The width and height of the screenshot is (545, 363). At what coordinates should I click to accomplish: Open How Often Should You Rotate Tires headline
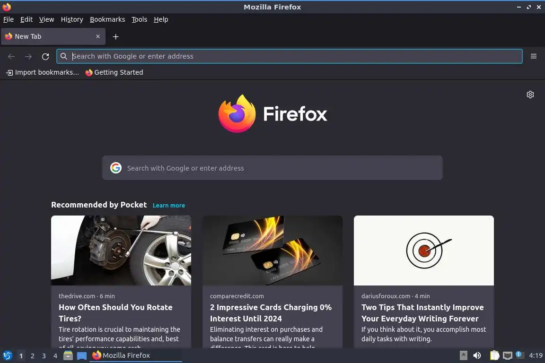115,312
